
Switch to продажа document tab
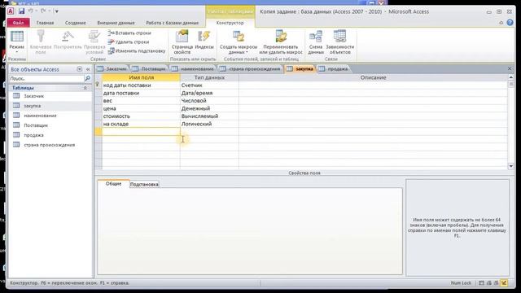click(x=334, y=68)
